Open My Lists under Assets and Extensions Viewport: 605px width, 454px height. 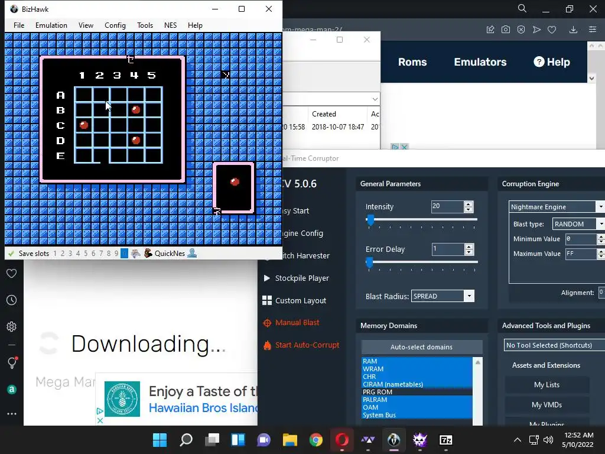pyautogui.click(x=547, y=384)
